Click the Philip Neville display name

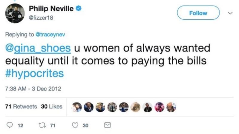click(51, 9)
